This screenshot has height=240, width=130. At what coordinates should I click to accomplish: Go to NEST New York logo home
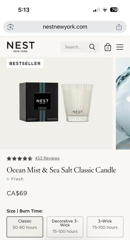point(21,47)
